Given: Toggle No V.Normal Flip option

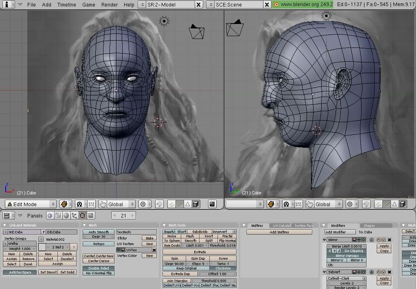Looking at the screenshot, I should [99, 273].
